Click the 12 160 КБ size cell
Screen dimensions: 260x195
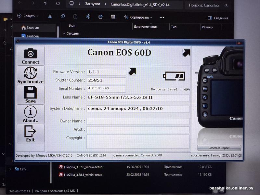(x=205, y=175)
